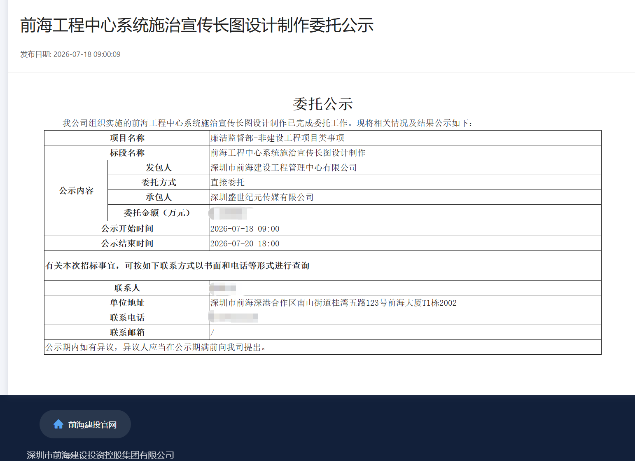Select the value 廉洁监督部-非建设工程项目类事项

click(x=277, y=138)
